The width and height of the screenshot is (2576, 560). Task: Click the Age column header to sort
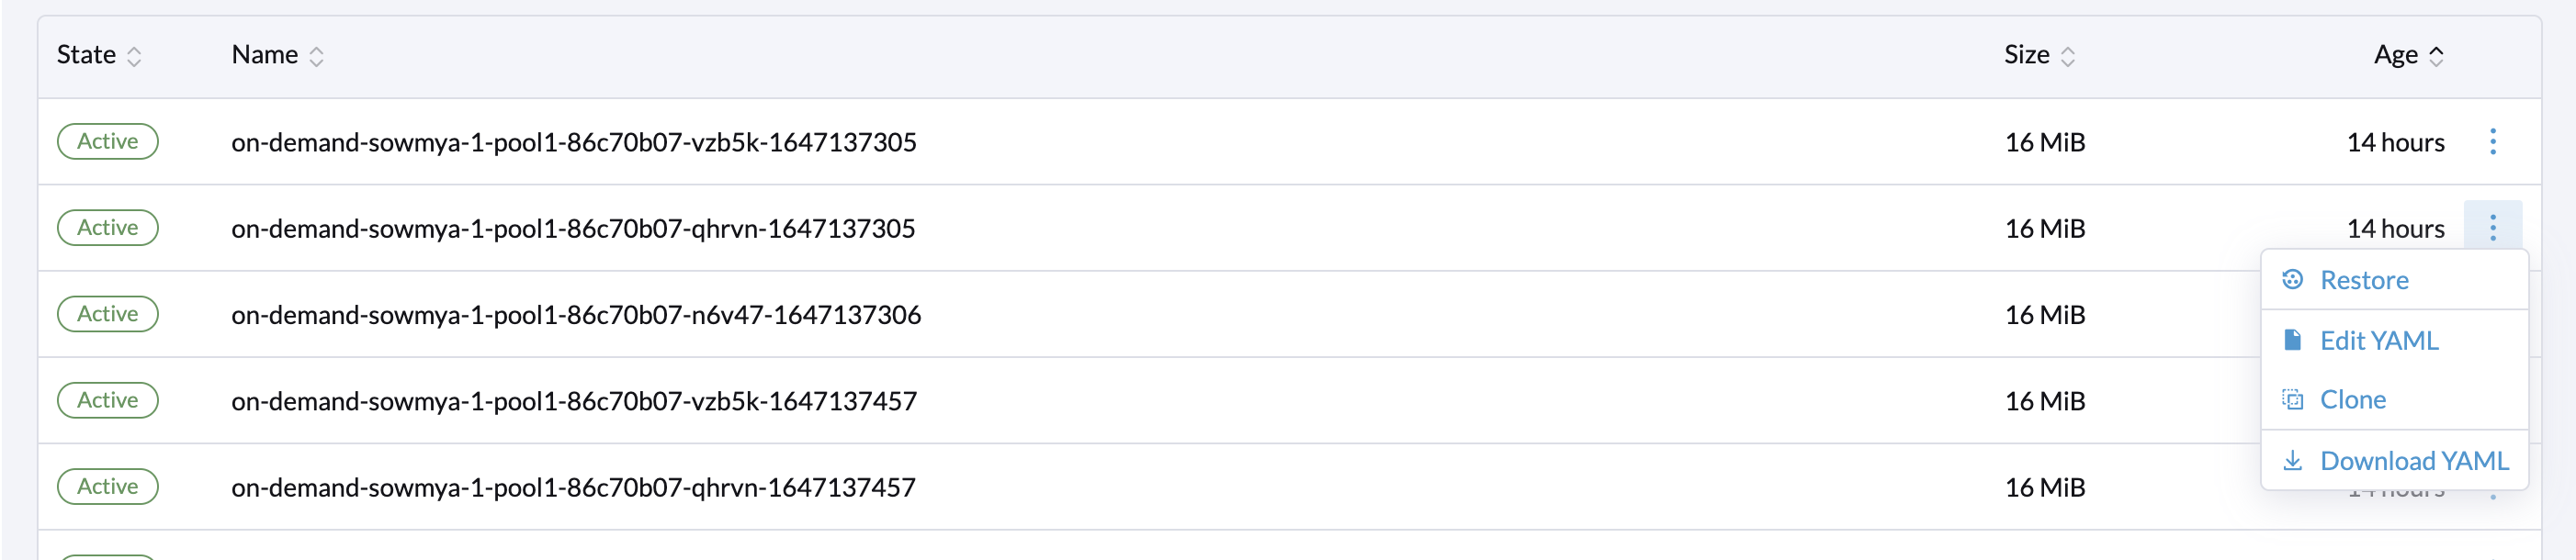(2401, 56)
